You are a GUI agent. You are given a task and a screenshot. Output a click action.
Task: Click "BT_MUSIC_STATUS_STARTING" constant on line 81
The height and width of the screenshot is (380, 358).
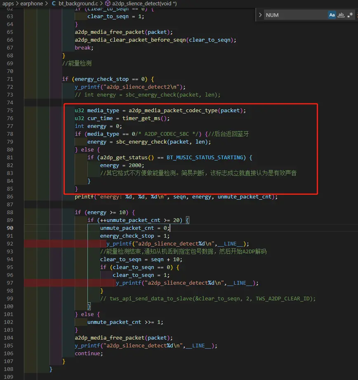205,158
